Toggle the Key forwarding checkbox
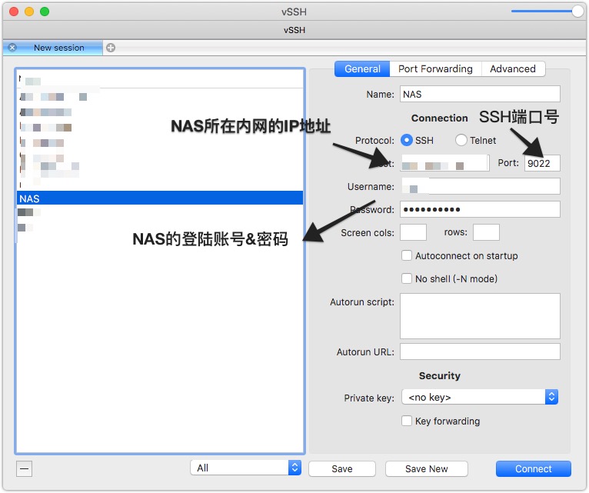The image size is (589, 493). click(x=407, y=421)
